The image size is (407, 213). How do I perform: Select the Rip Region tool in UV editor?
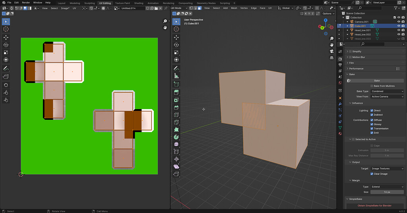6,77
